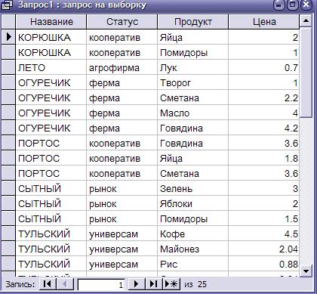Click the ТУЛЬСКИЙ name cell in the Рис row

(x=51, y=264)
